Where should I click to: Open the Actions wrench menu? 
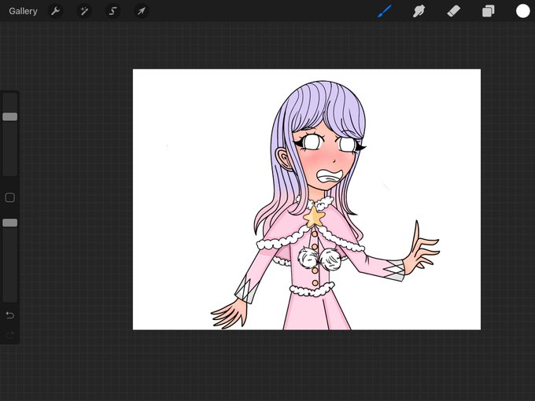click(55, 11)
